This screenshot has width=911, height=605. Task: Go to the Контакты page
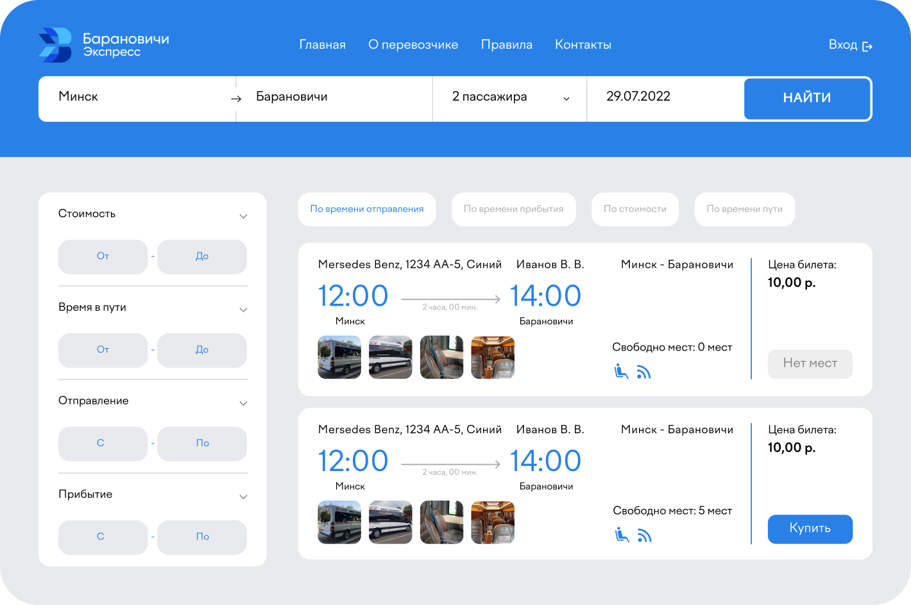coord(583,45)
